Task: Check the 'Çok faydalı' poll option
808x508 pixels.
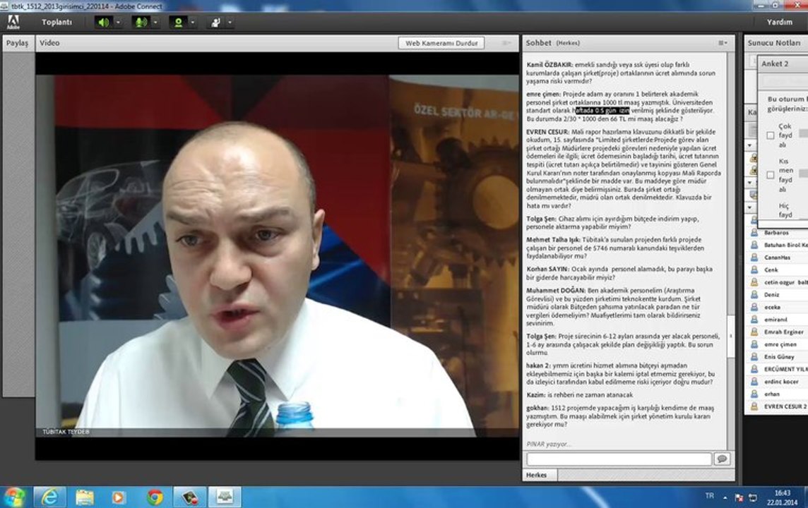Action: 771,135
